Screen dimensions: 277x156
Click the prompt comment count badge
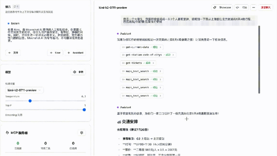16,7
